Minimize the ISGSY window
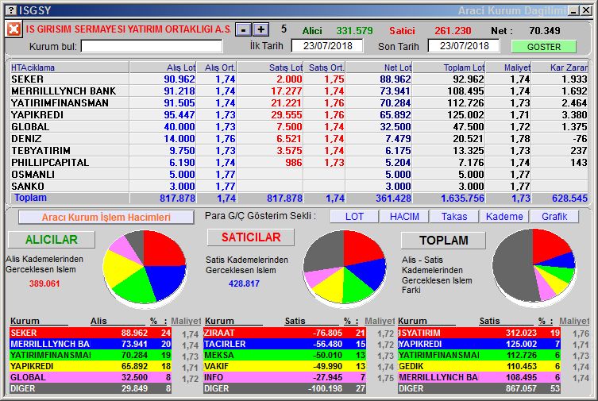Viewport: 598px width, 401px height. click(573, 10)
